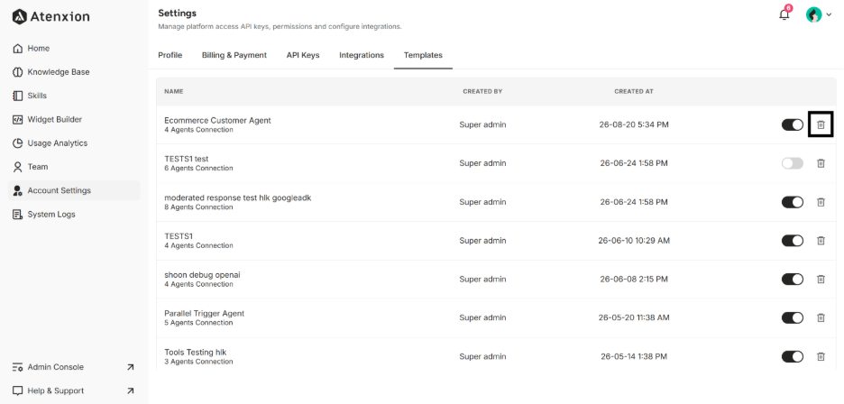The image size is (844, 404).
Task: Click the 26-08-20 5:34 PM date cell
Action: point(634,125)
